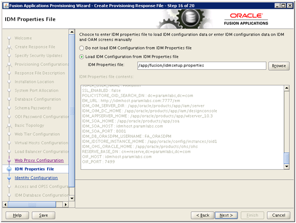Click the navigation panel scroll right arrow
The image size is (296, 223).
pyautogui.click(x=66, y=204)
